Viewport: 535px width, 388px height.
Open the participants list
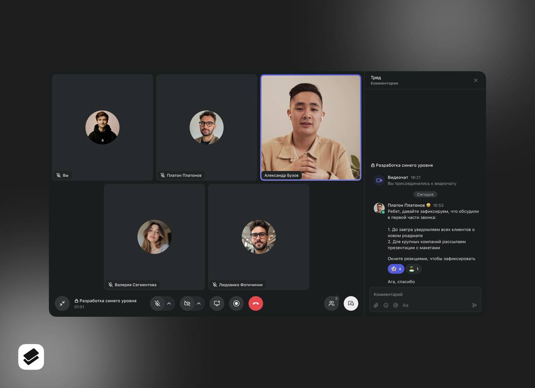pos(331,303)
